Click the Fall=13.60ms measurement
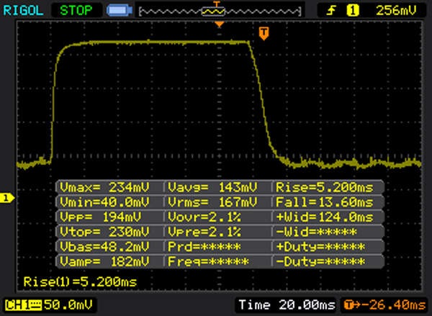 point(325,202)
